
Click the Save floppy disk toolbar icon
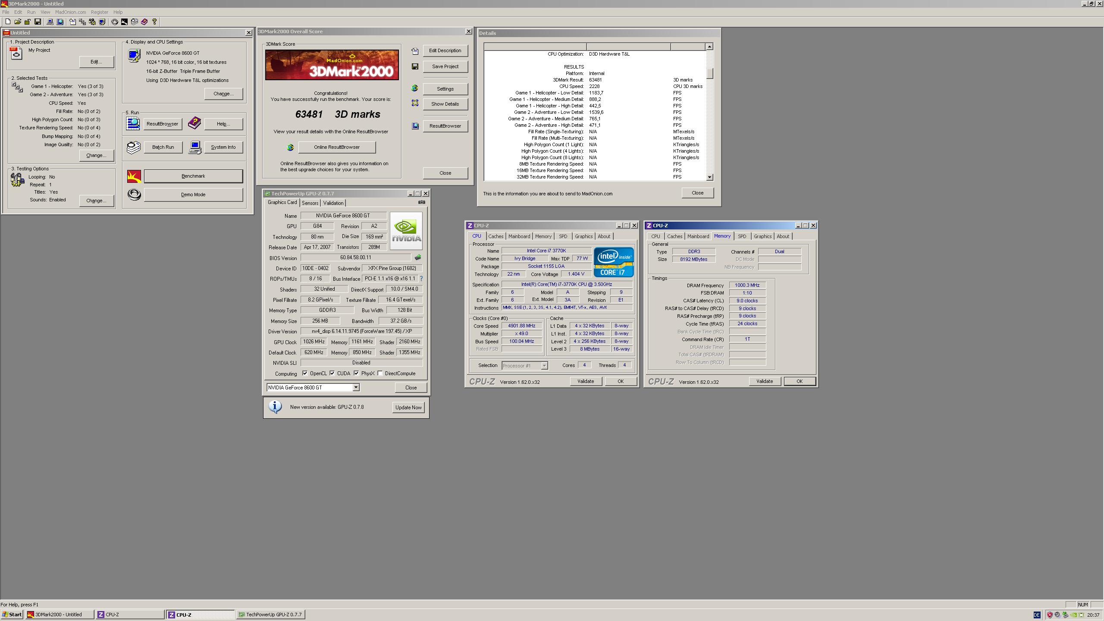[x=38, y=22]
